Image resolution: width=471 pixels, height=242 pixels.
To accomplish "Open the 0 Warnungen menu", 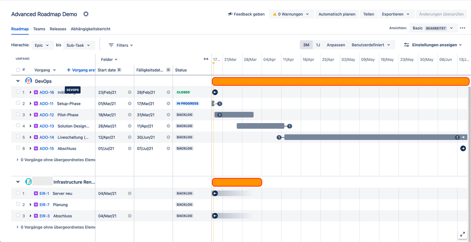I will 291,14.
